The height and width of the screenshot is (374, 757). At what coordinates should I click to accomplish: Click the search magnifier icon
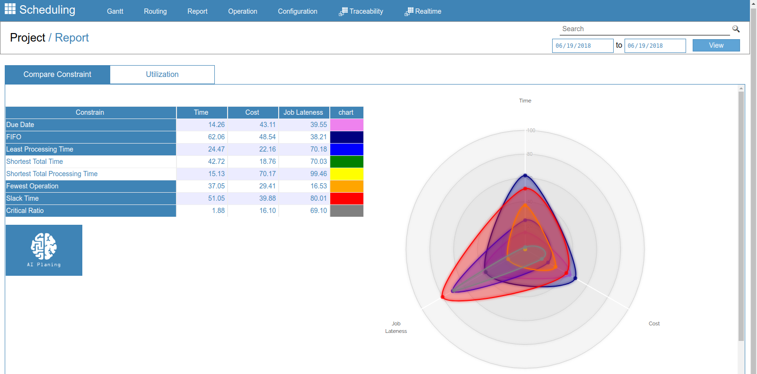[x=736, y=29]
